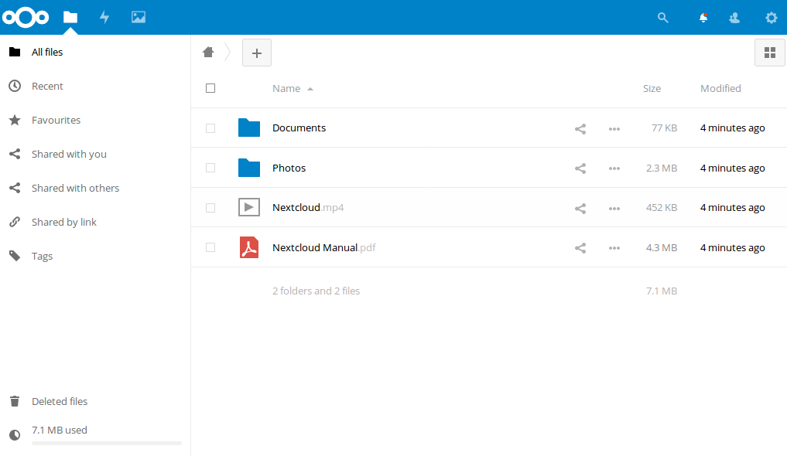Open more actions for Nextcloud Manual.pdf

(614, 248)
